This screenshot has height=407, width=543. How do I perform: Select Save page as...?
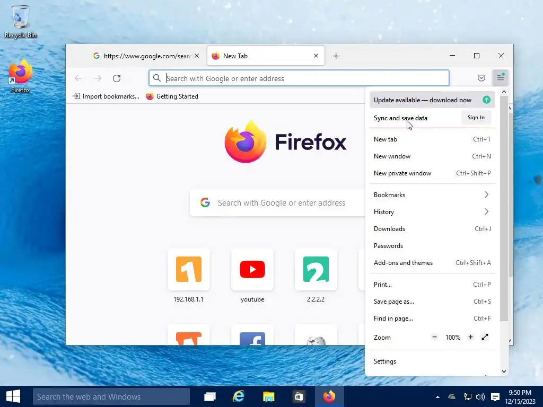click(x=432, y=302)
